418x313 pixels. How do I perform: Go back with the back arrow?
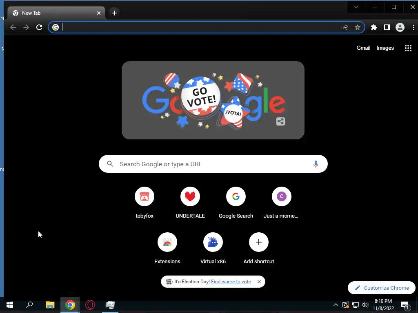coord(13,27)
